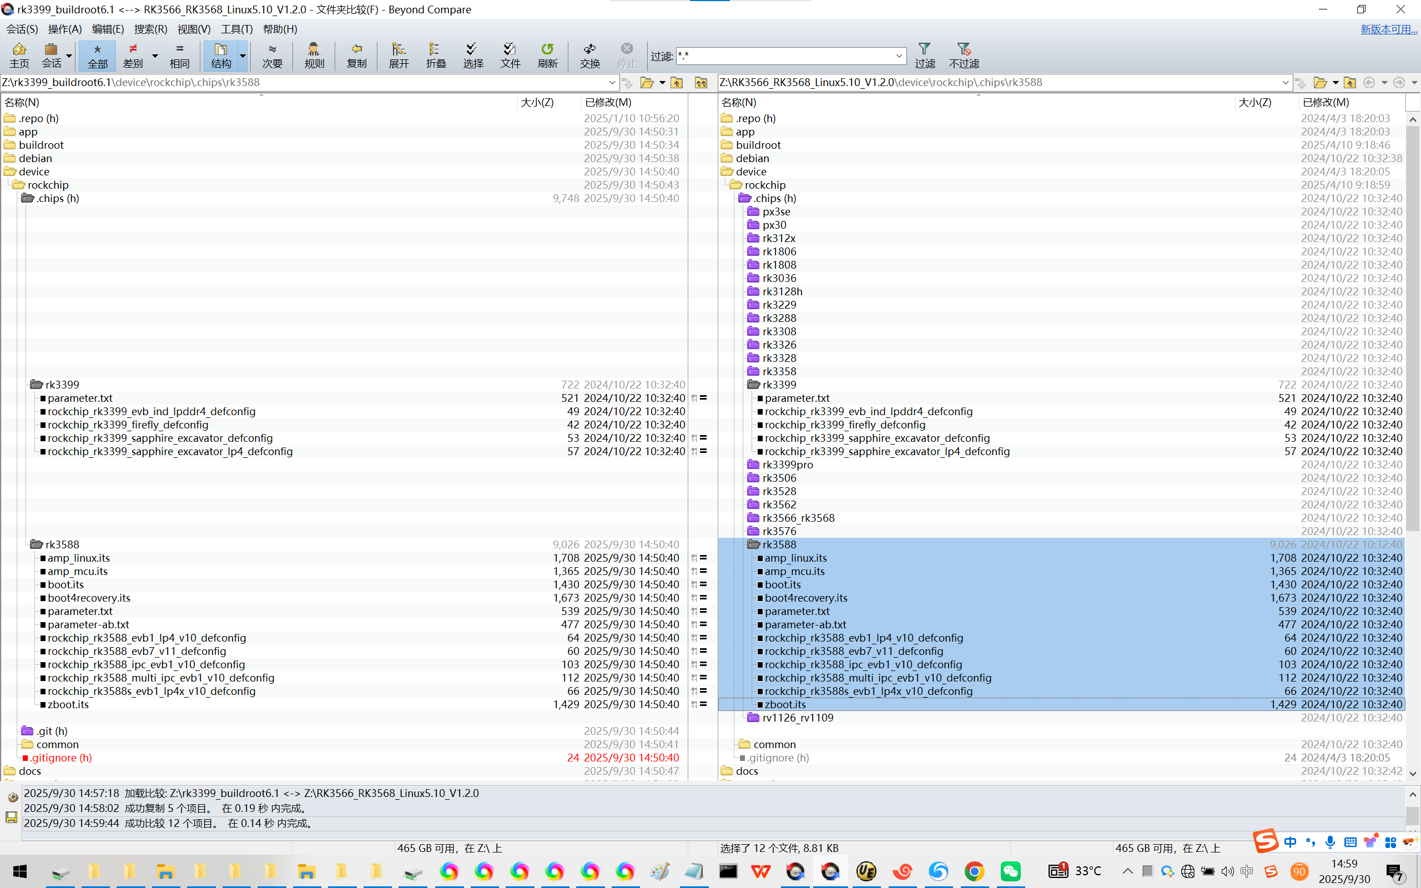Click the Copy (复制) toolbar icon

pos(356,55)
